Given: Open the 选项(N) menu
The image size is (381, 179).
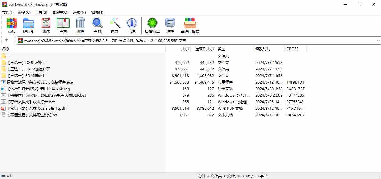Looking at the screenshot, I should click(x=79, y=12).
